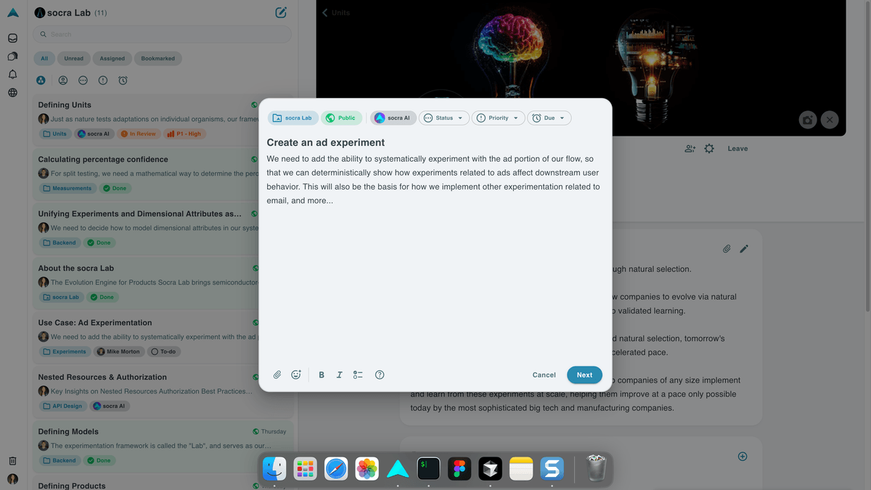Toggle italic formatting
Screen dimensions: 871x490
[339, 375]
